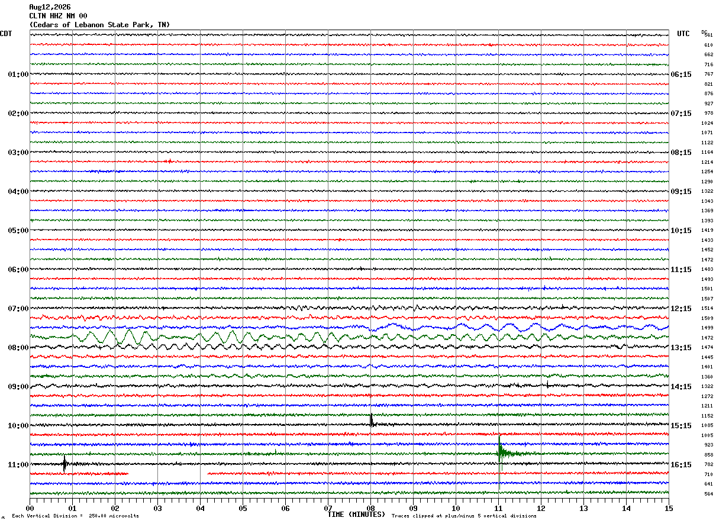This screenshot has width=716, height=524.
Task: Click the 03:00 CDT row label
Action: [18, 152]
